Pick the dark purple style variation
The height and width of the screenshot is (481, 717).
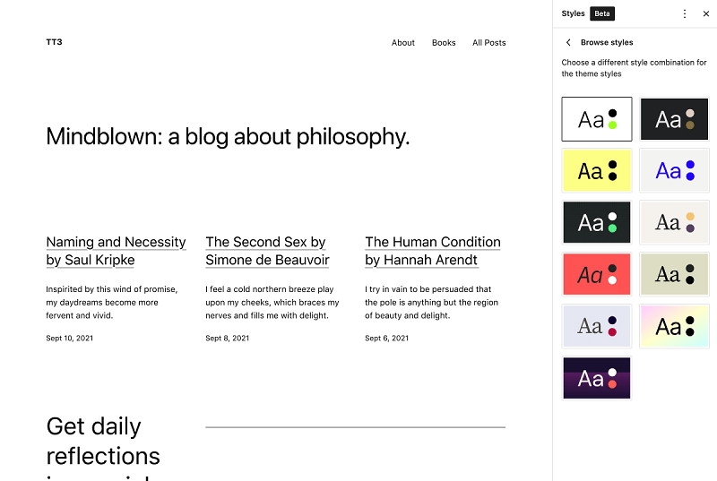click(x=597, y=378)
